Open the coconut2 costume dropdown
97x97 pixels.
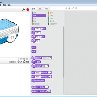(x=47, y=58)
